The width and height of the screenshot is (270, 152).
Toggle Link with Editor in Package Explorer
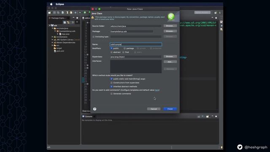click(x=68, y=22)
